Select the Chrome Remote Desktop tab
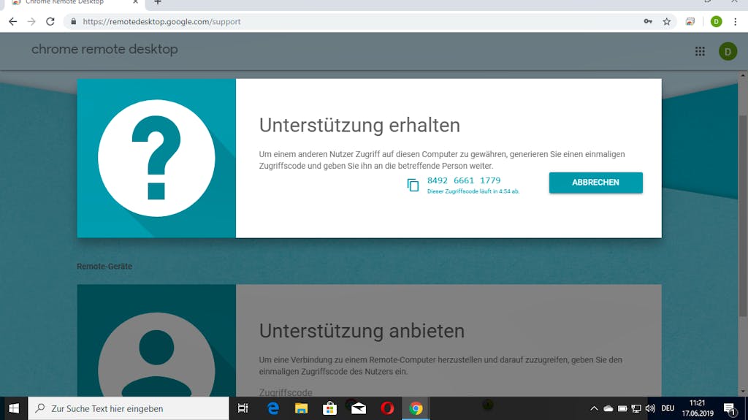The height and width of the screenshot is (420, 748). point(74,3)
